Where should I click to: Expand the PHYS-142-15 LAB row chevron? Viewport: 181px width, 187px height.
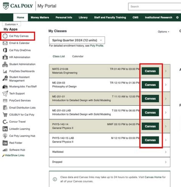click(166, 140)
